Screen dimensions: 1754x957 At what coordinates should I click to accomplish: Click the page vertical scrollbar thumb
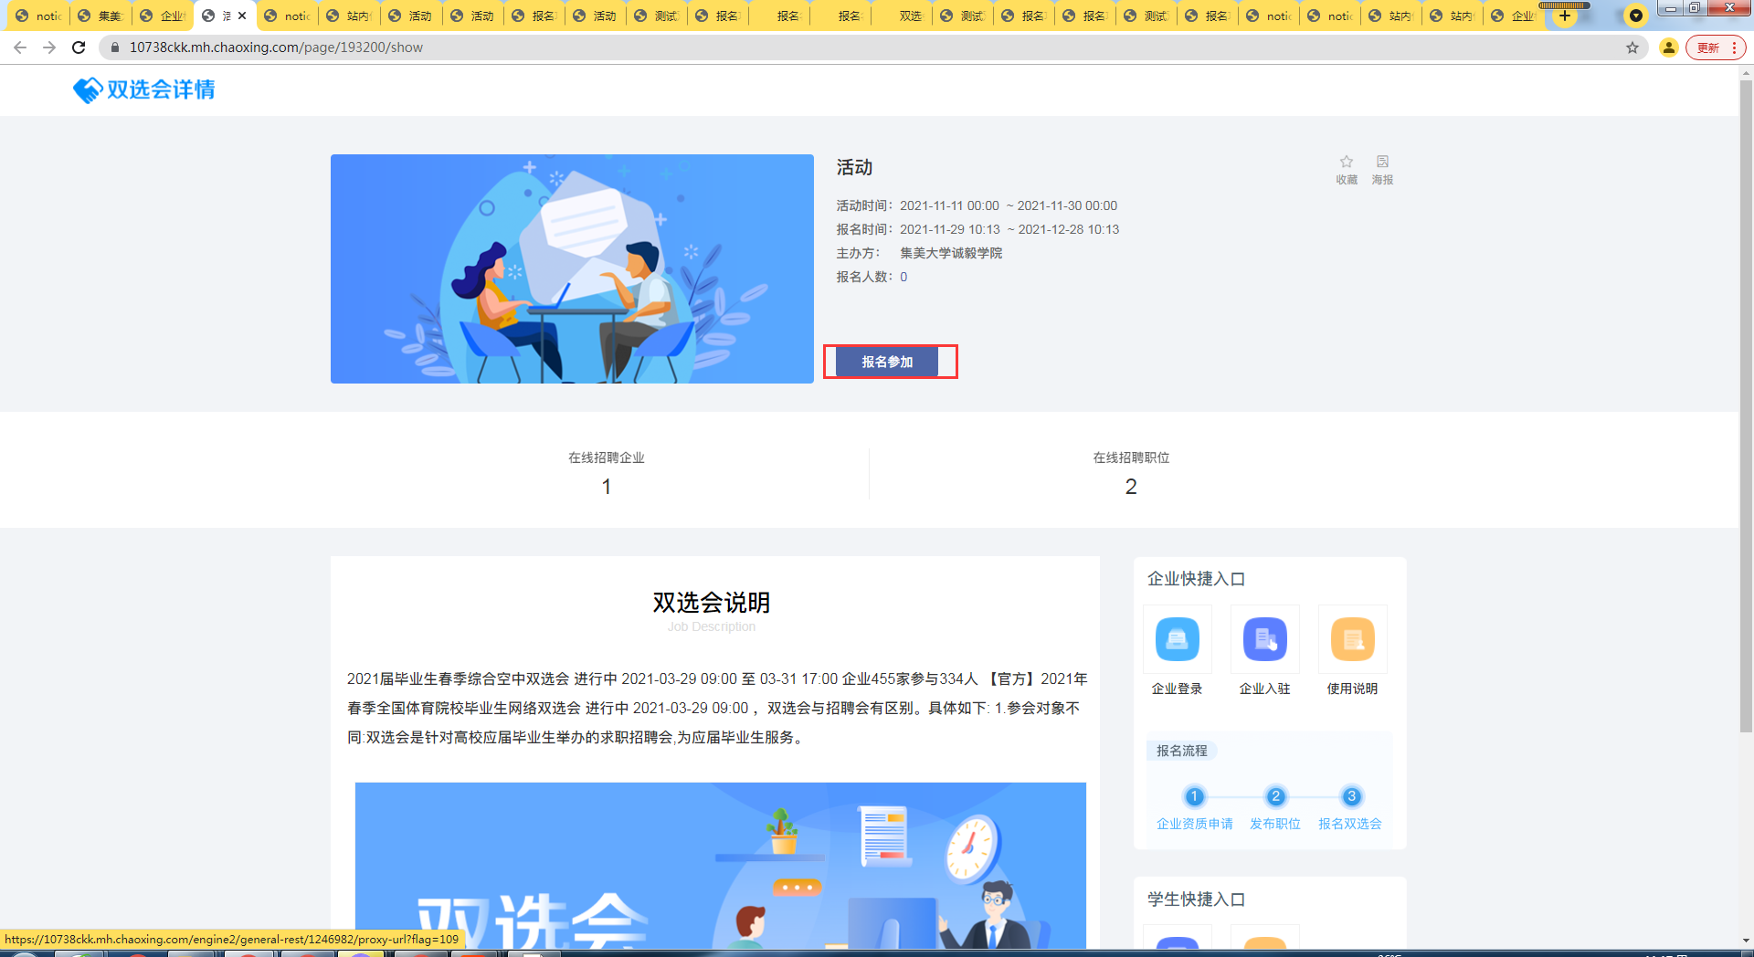[x=1746, y=406]
